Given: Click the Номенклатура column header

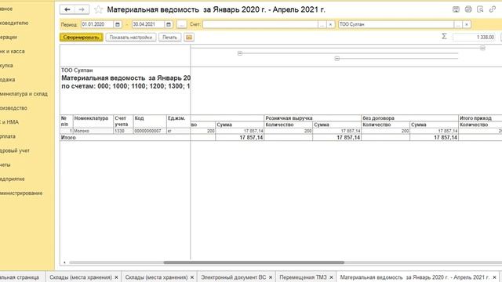Looking at the screenshot, I should tap(93, 121).
